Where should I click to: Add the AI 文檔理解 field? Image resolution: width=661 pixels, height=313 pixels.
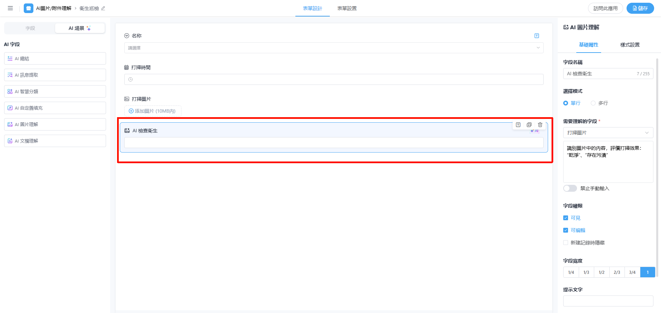coord(55,141)
